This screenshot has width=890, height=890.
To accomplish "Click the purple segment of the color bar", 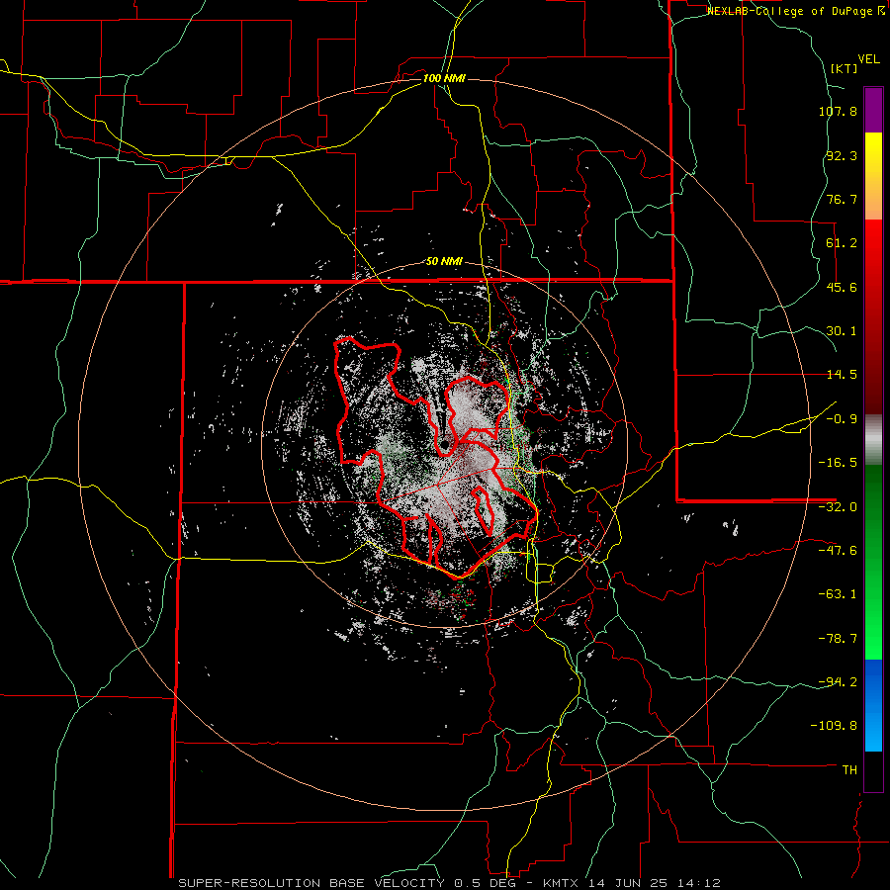I will [873, 110].
